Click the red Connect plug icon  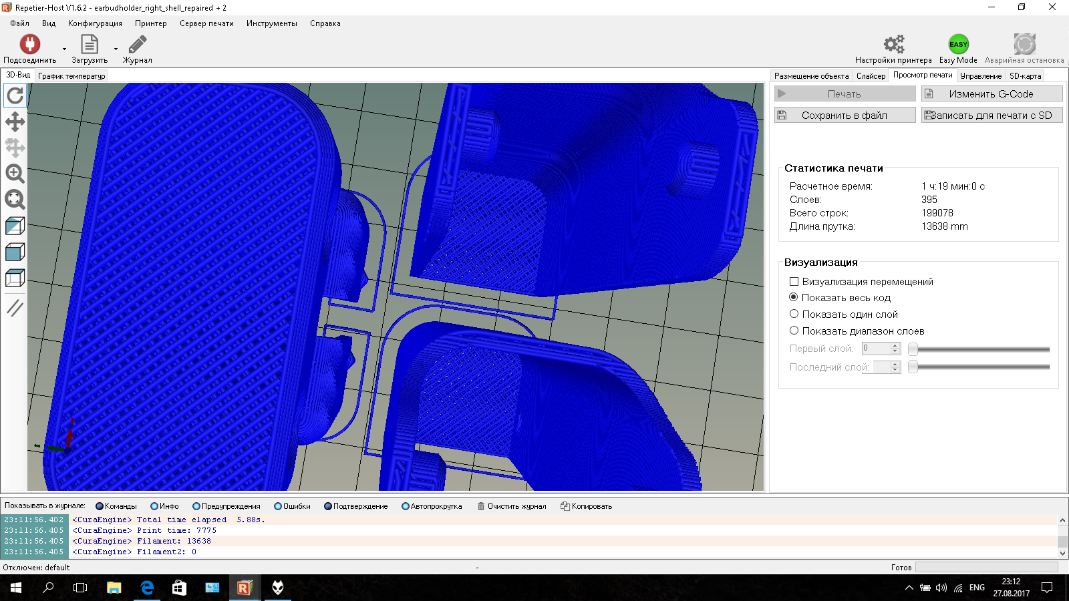[x=30, y=44]
